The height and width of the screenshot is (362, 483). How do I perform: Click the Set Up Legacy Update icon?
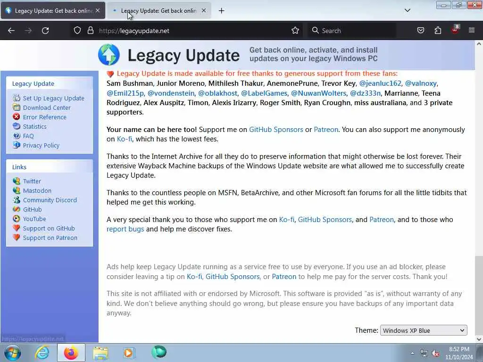(x=17, y=98)
